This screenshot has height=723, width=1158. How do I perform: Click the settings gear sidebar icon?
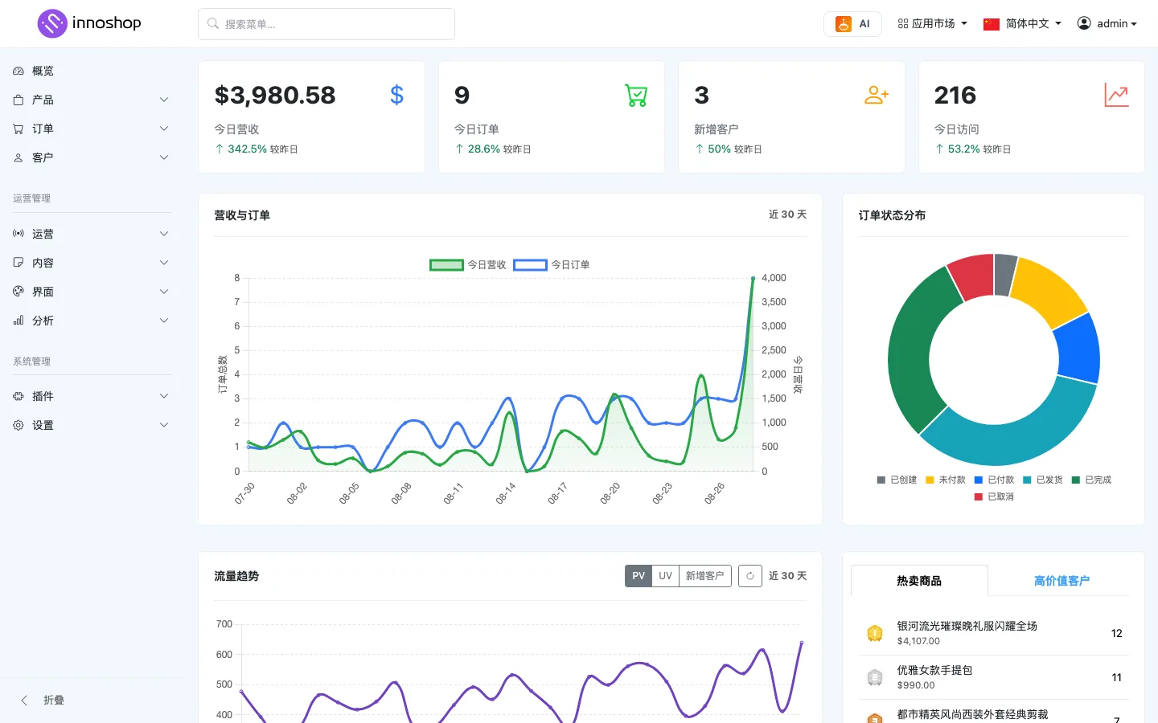18,425
